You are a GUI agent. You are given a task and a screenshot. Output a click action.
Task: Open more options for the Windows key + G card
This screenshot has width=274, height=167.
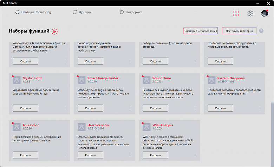point(65,61)
